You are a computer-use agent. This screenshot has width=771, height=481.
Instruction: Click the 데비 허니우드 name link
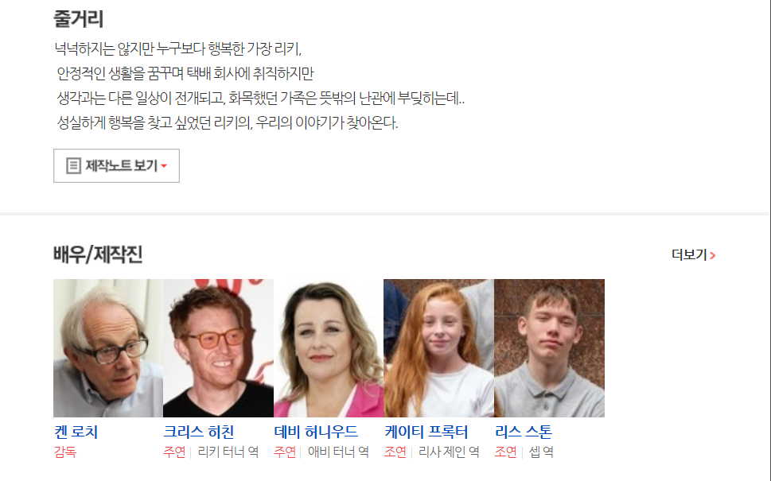click(x=316, y=432)
